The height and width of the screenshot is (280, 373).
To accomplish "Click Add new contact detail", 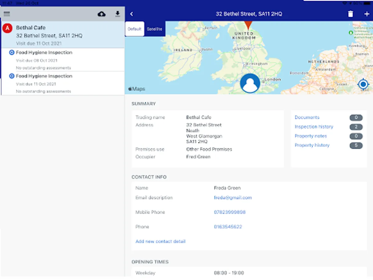I will [x=160, y=241].
